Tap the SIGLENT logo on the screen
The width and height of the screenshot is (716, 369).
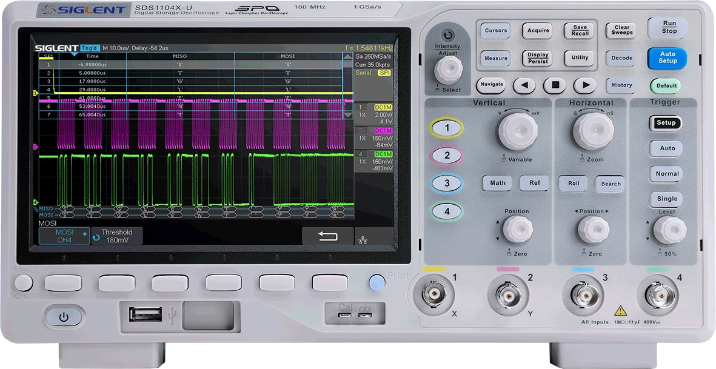[56, 47]
